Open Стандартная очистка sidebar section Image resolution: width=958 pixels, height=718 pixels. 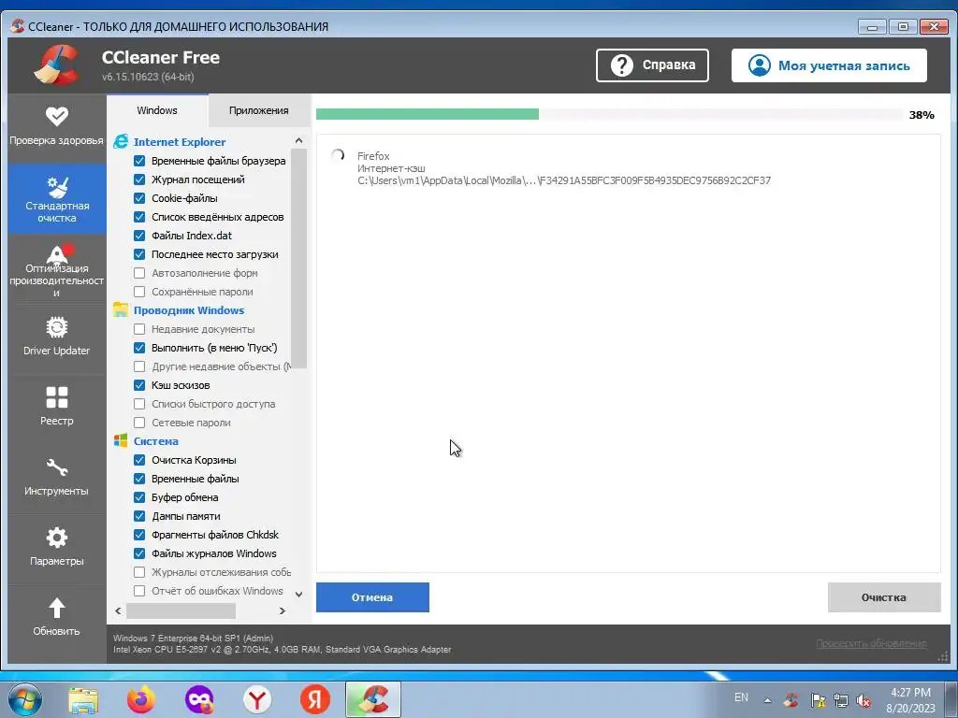pos(57,198)
